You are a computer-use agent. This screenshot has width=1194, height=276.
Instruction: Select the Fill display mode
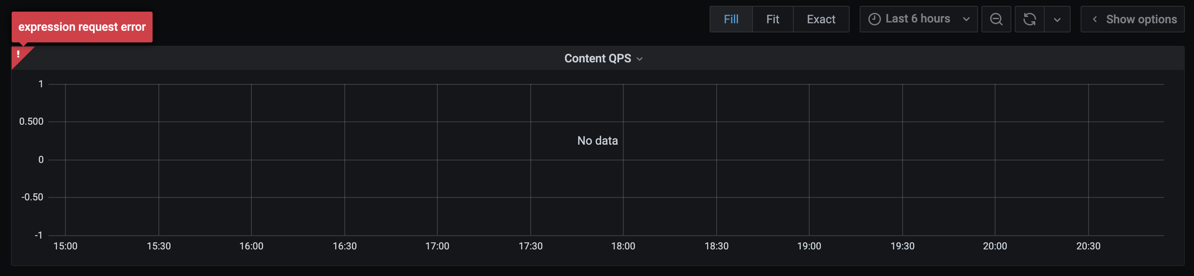[x=731, y=19]
